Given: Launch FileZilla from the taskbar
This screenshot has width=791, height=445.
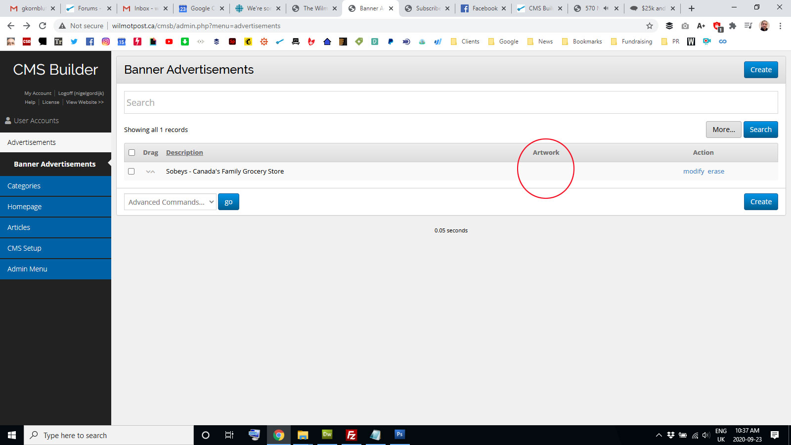Looking at the screenshot, I should [x=351, y=435].
